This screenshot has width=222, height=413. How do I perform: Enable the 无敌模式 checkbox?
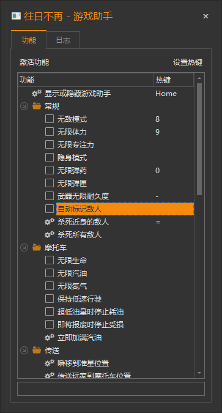point(50,119)
